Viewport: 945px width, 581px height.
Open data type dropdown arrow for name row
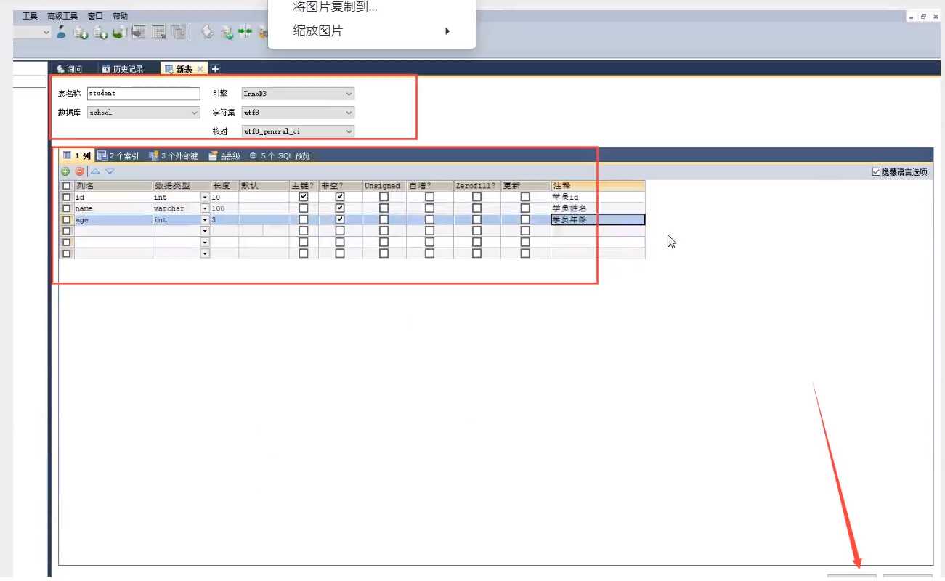pyautogui.click(x=205, y=208)
